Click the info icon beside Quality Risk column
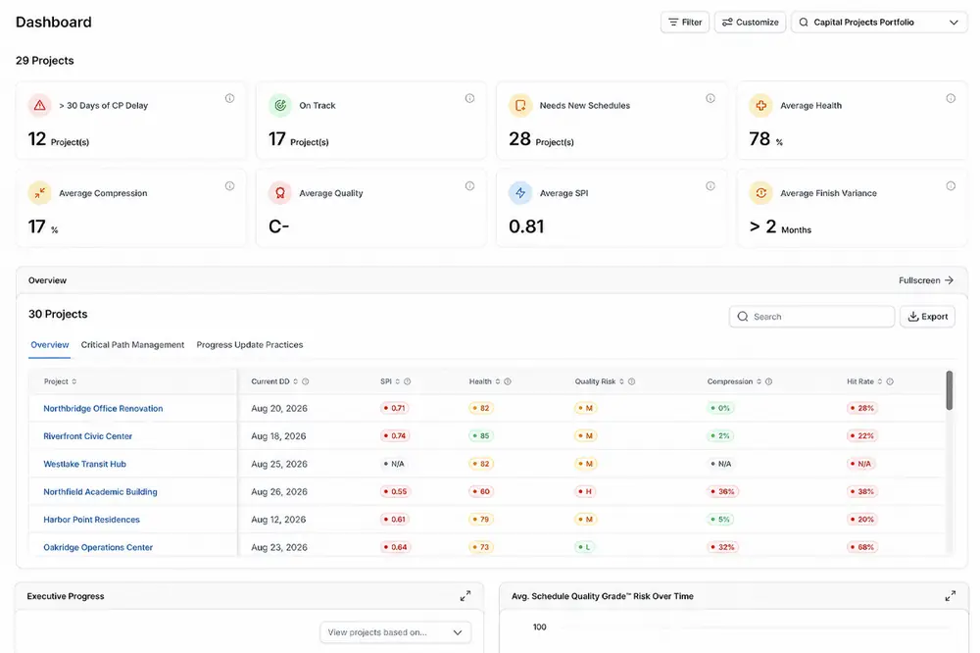Screen dimensions: 980x653 click(x=632, y=381)
